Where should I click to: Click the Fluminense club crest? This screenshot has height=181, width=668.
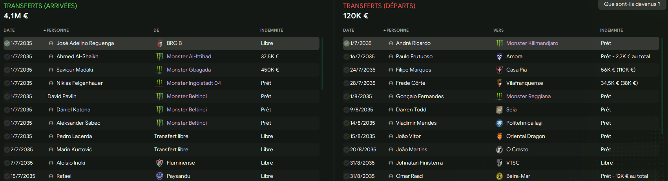pos(159,163)
